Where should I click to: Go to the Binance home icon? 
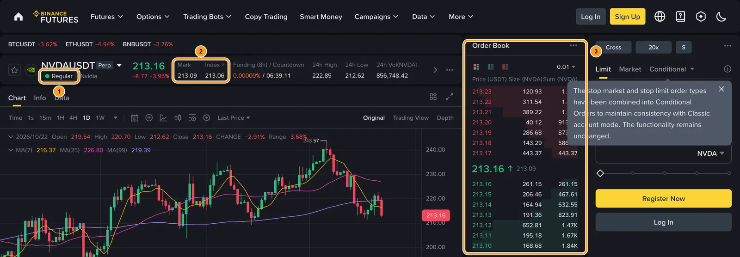18,17
